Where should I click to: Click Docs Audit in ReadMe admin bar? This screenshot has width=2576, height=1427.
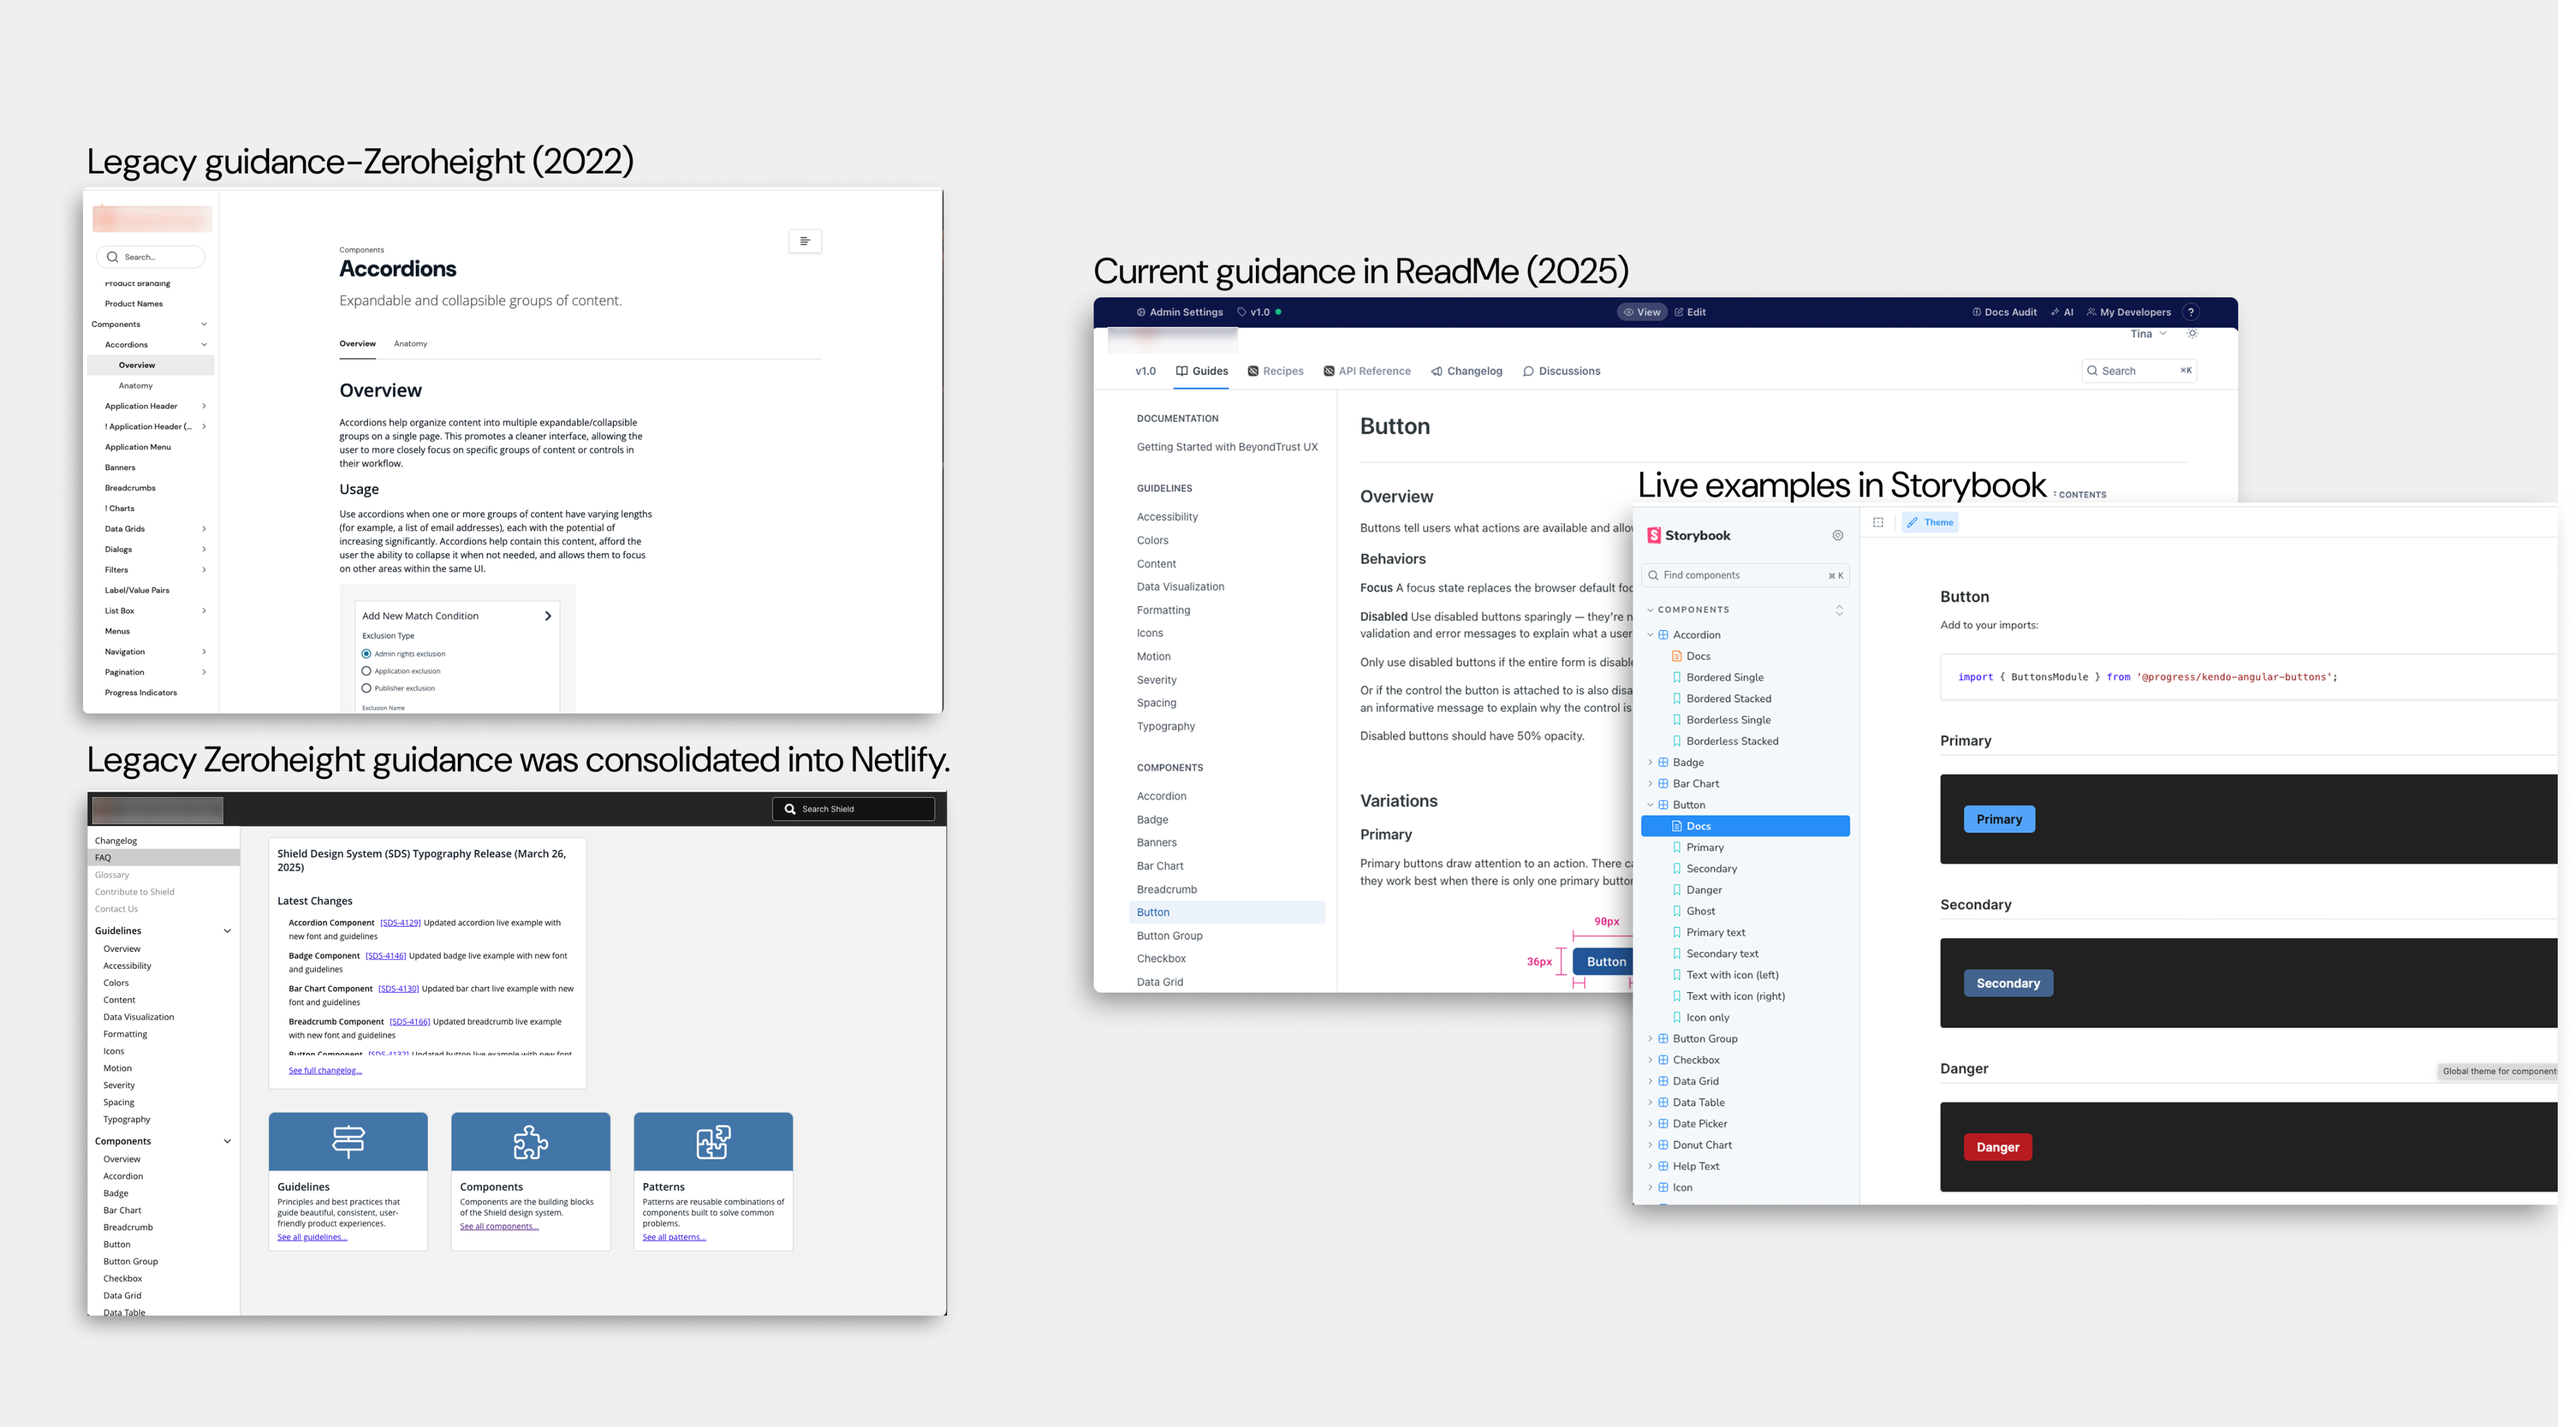click(2004, 312)
